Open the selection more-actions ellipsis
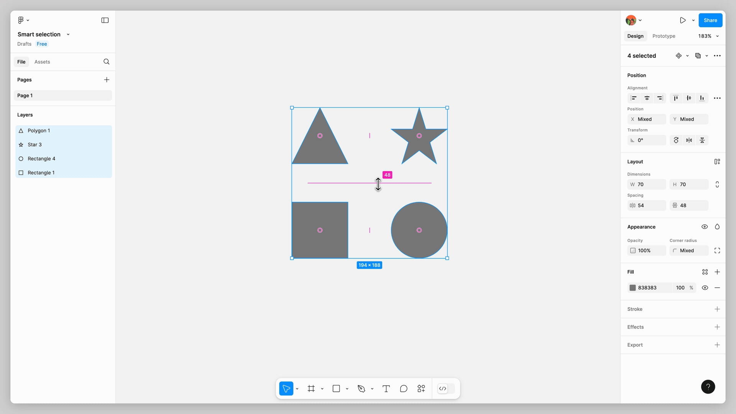The image size is (736, 414). tap(717, 56)
